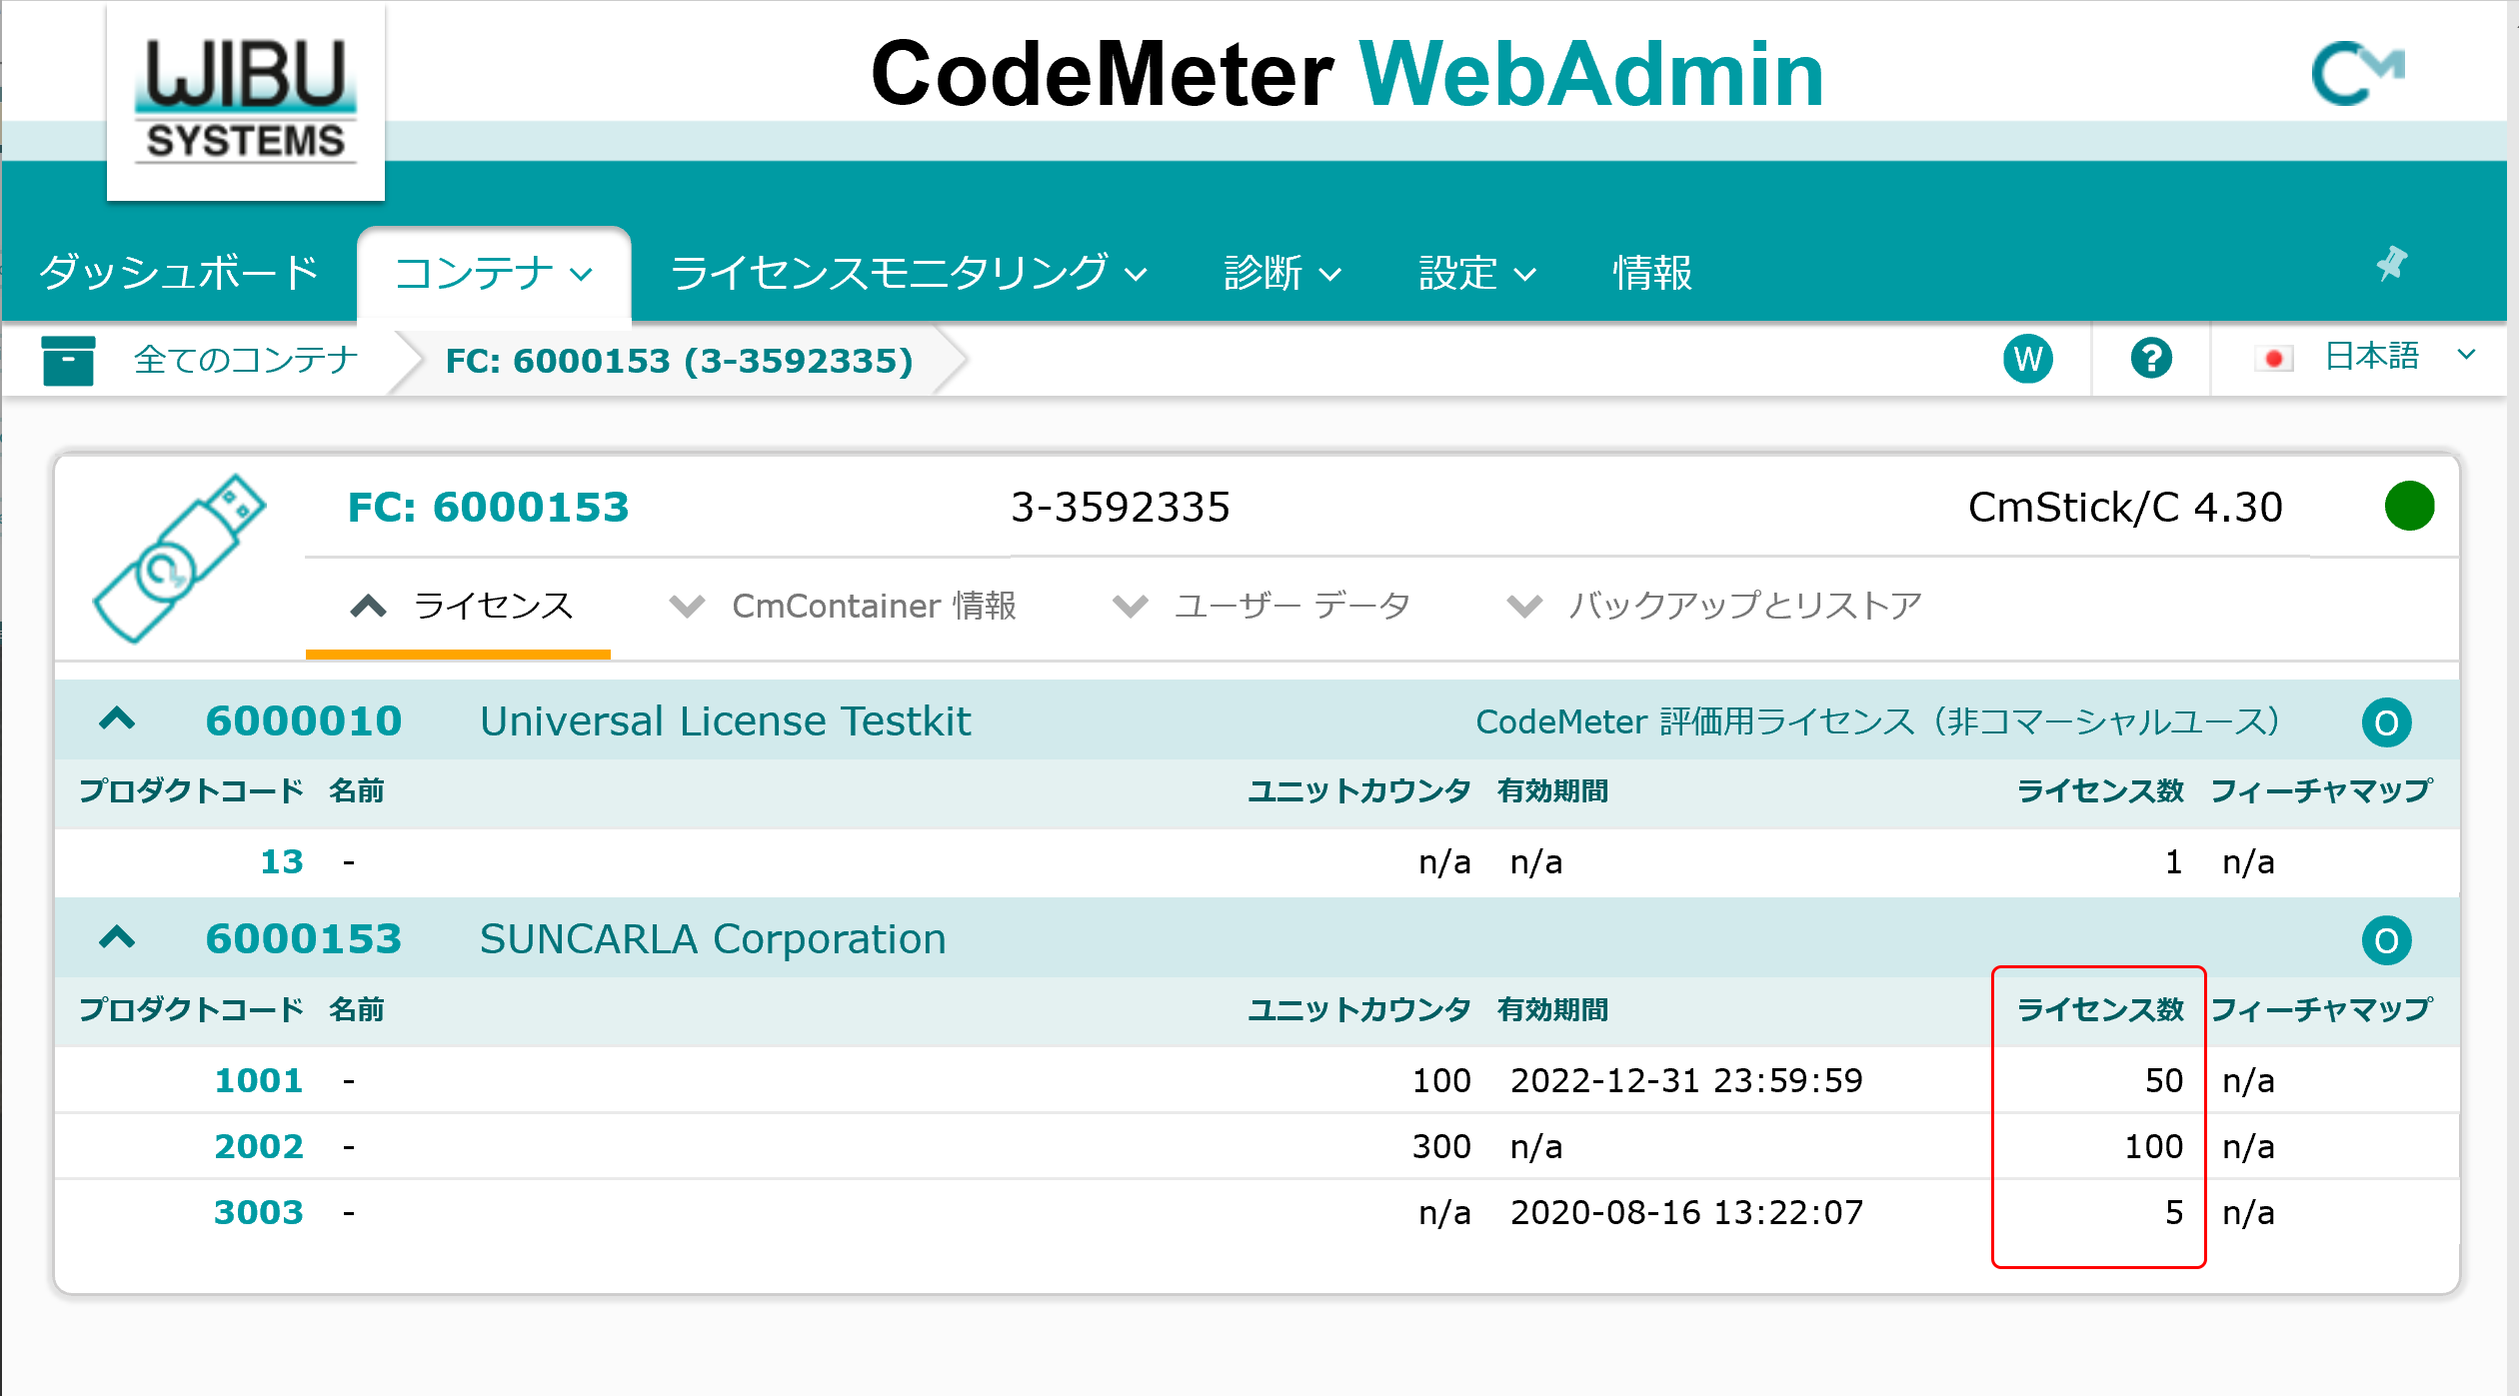The image size is (2519, 1396).
Task: Click expiry 2020-08-16 13:22:07
Action: (1686, 1212)
